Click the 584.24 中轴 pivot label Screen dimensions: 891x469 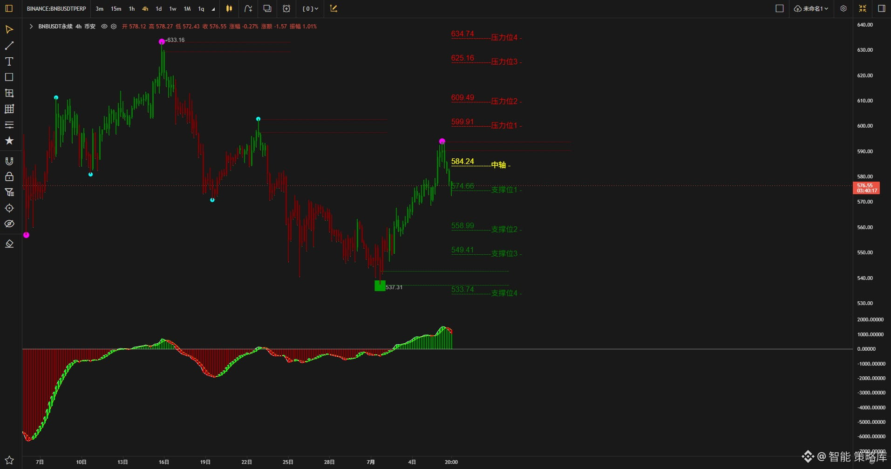tap(481, 163)
